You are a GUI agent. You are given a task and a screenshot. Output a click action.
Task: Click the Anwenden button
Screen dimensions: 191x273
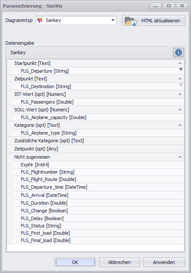pos(164,262)
